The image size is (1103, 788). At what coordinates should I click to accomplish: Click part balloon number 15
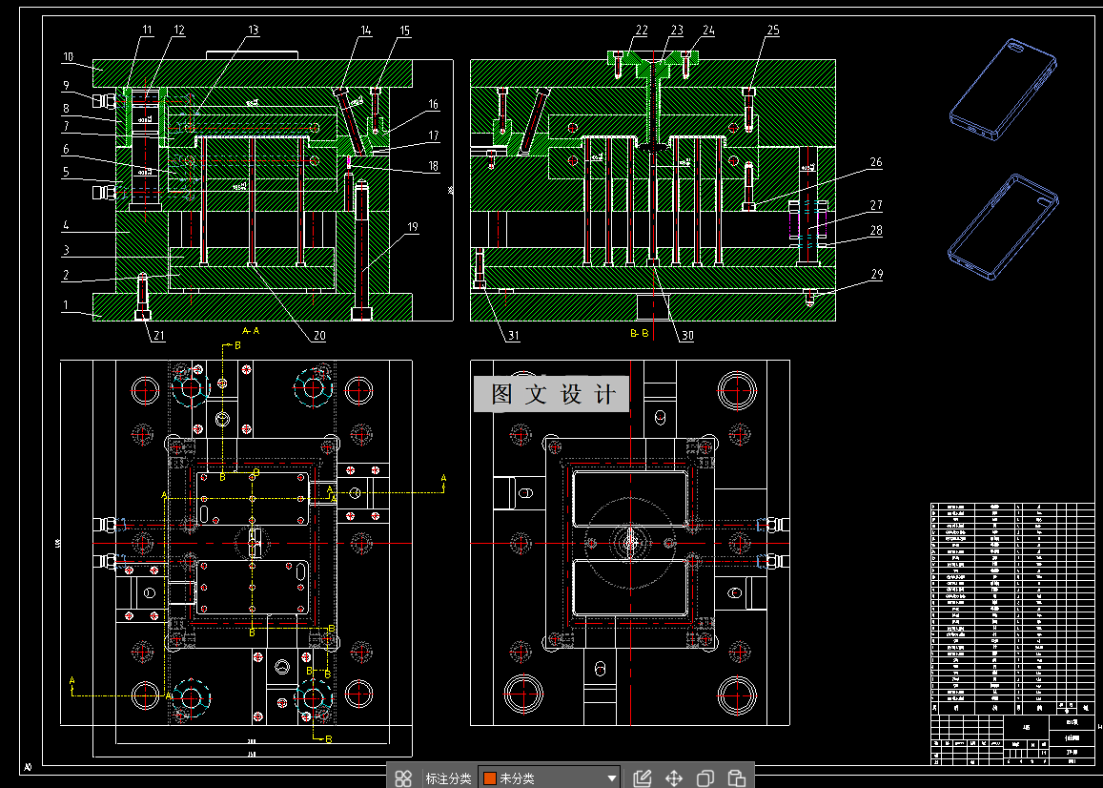404,31
